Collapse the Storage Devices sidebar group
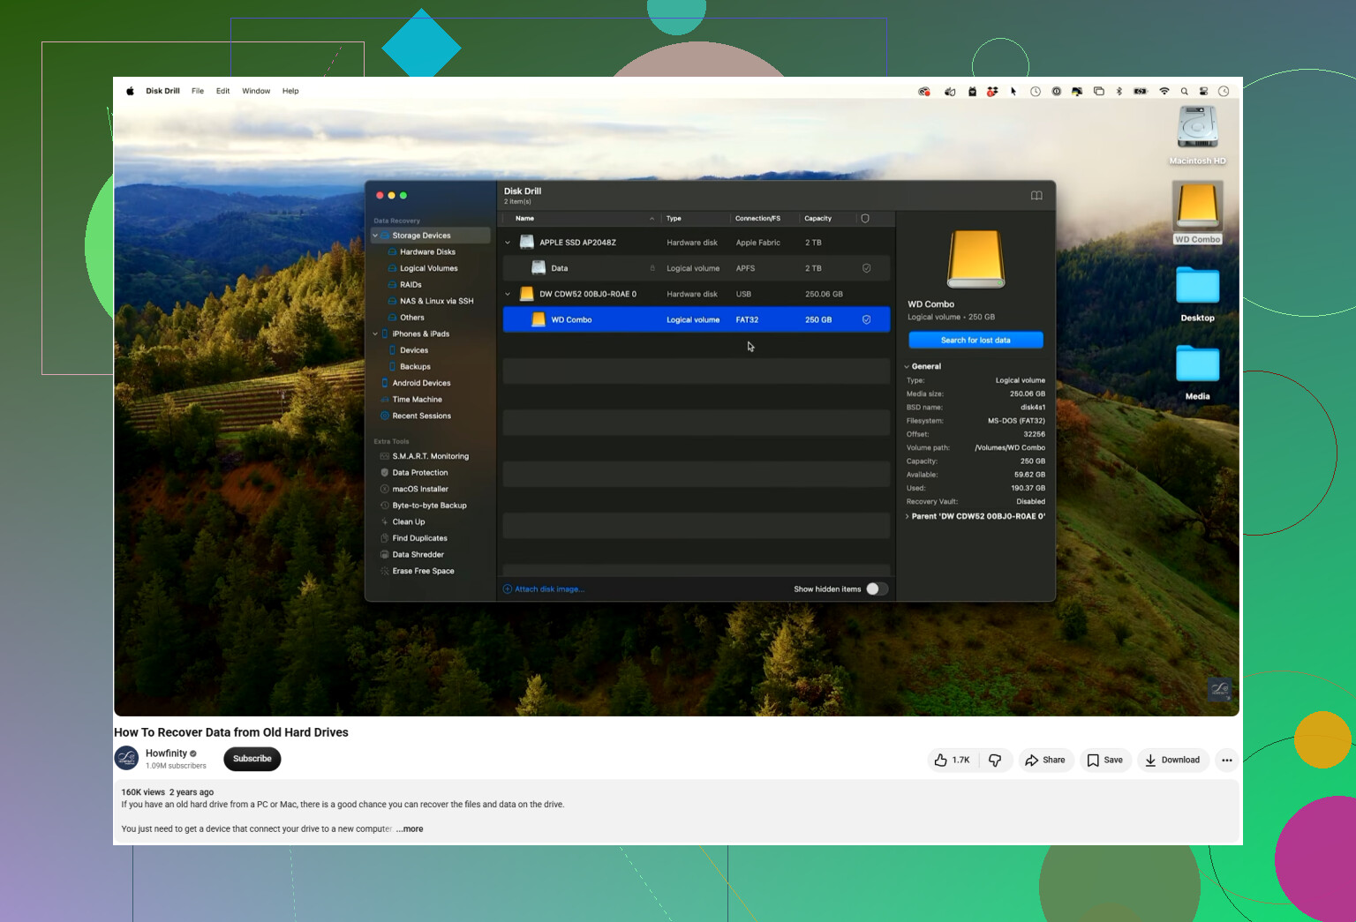 click(x=375, y=236)
